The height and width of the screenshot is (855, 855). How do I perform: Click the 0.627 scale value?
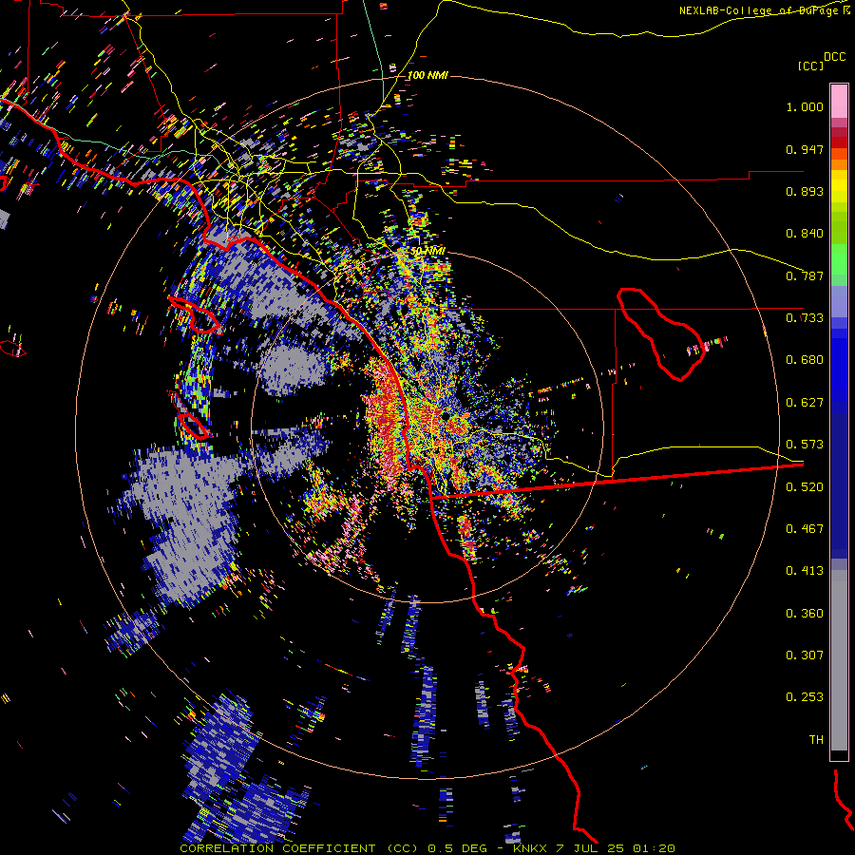(805, 403)
